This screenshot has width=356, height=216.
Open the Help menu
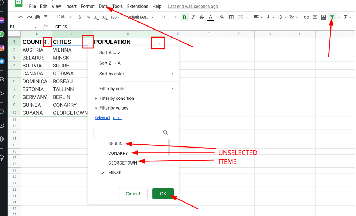pos(157,6)
